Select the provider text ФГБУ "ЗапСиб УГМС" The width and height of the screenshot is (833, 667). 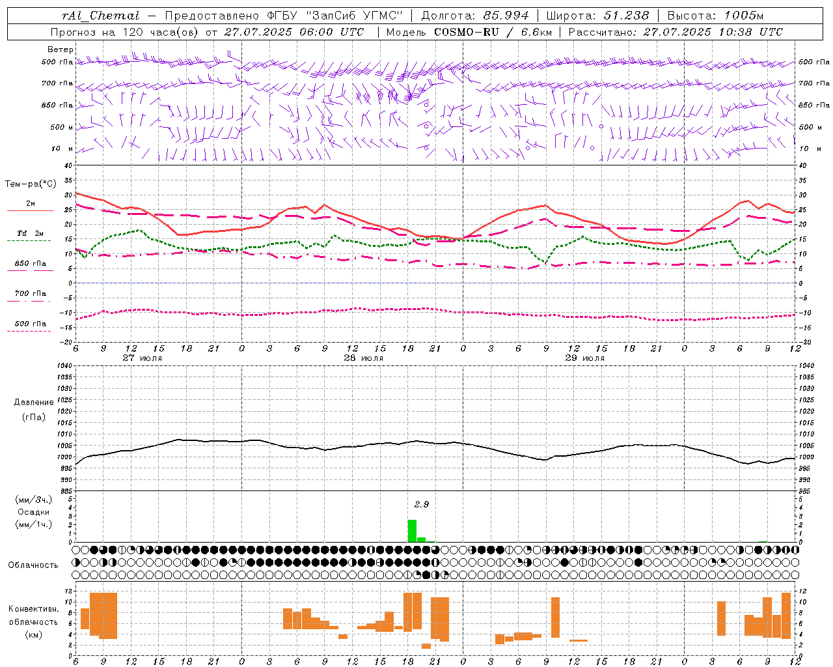click(x=335, y=16)
